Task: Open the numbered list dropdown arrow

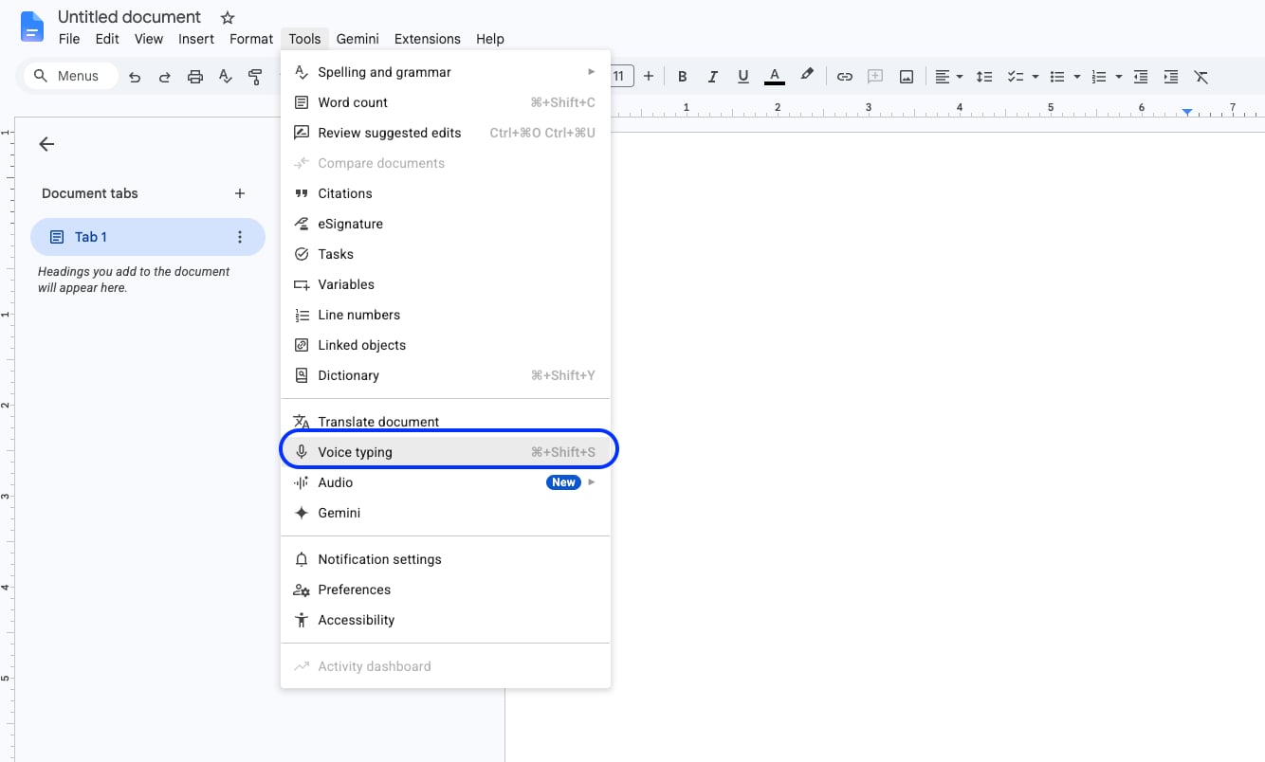Action: point(1119,77)
